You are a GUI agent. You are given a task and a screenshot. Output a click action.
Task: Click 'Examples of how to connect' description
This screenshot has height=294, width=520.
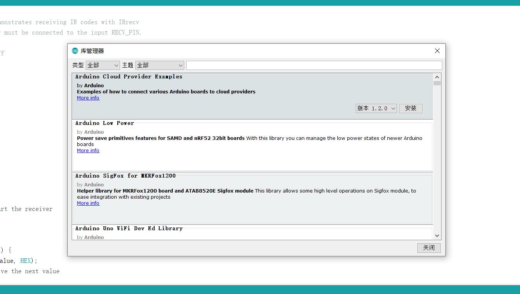(x=166, y=91)
